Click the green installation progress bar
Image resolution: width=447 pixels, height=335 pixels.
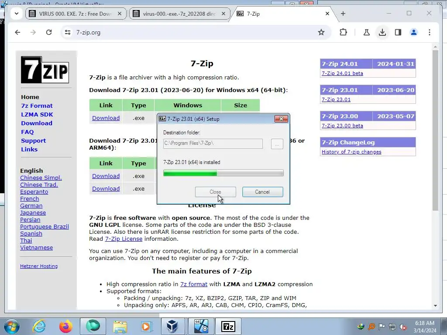(223, 173)
